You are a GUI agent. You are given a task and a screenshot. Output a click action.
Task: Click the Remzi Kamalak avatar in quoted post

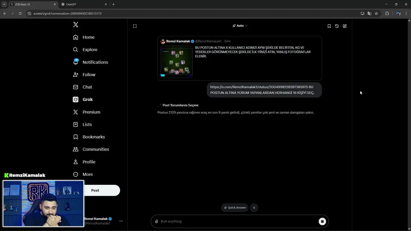(163, 41)
